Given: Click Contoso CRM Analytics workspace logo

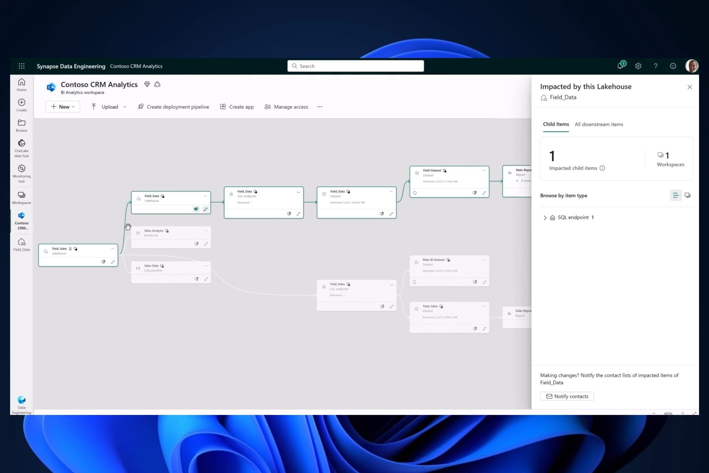Looking at the screenshot, I should pyautogui.click(x=51, y=87).
